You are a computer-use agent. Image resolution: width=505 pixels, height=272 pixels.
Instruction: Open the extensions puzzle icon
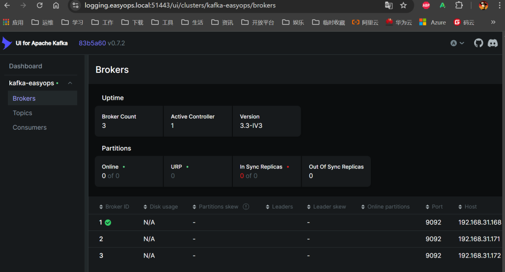(459, 6)
